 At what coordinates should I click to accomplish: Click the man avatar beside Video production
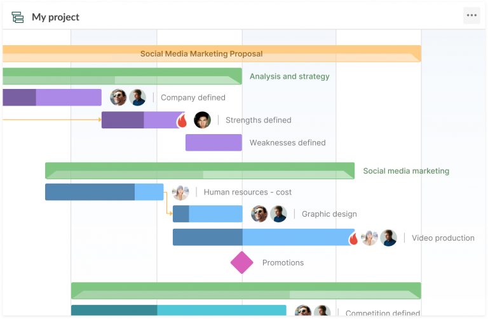tap(389, 238)
